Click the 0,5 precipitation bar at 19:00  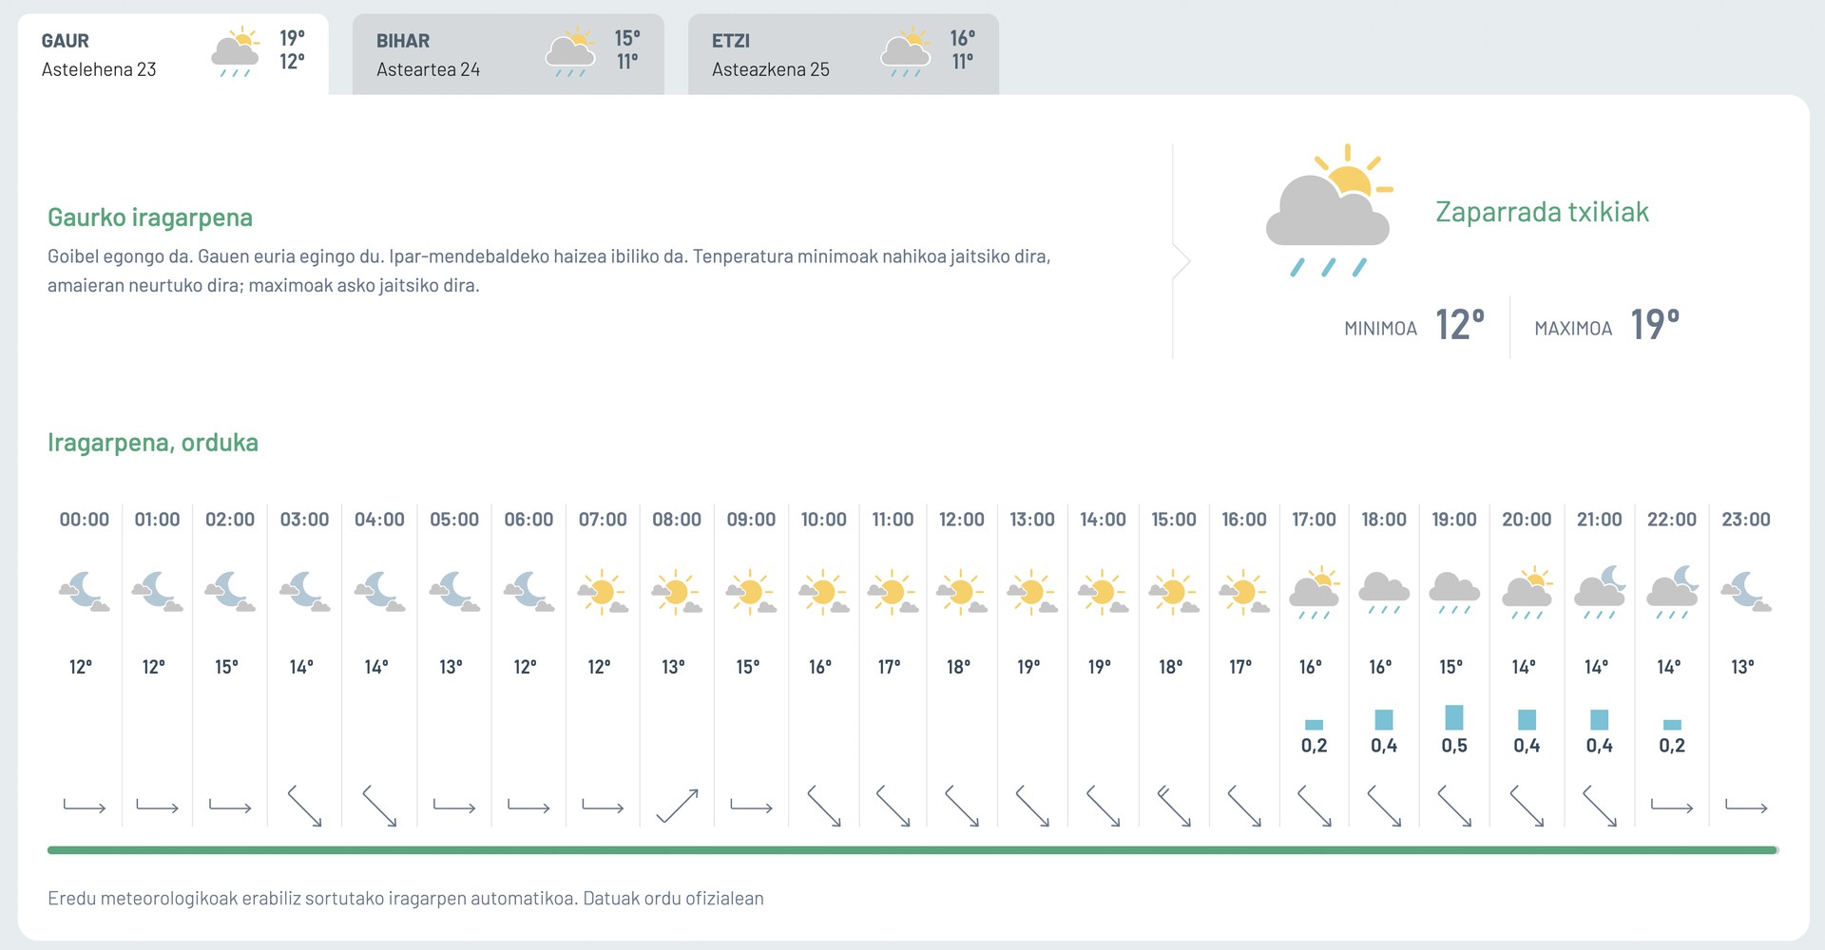1454,716
